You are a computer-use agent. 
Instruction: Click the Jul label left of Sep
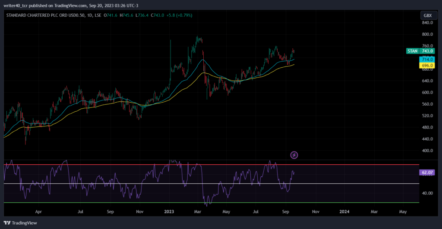click(80, 212)
